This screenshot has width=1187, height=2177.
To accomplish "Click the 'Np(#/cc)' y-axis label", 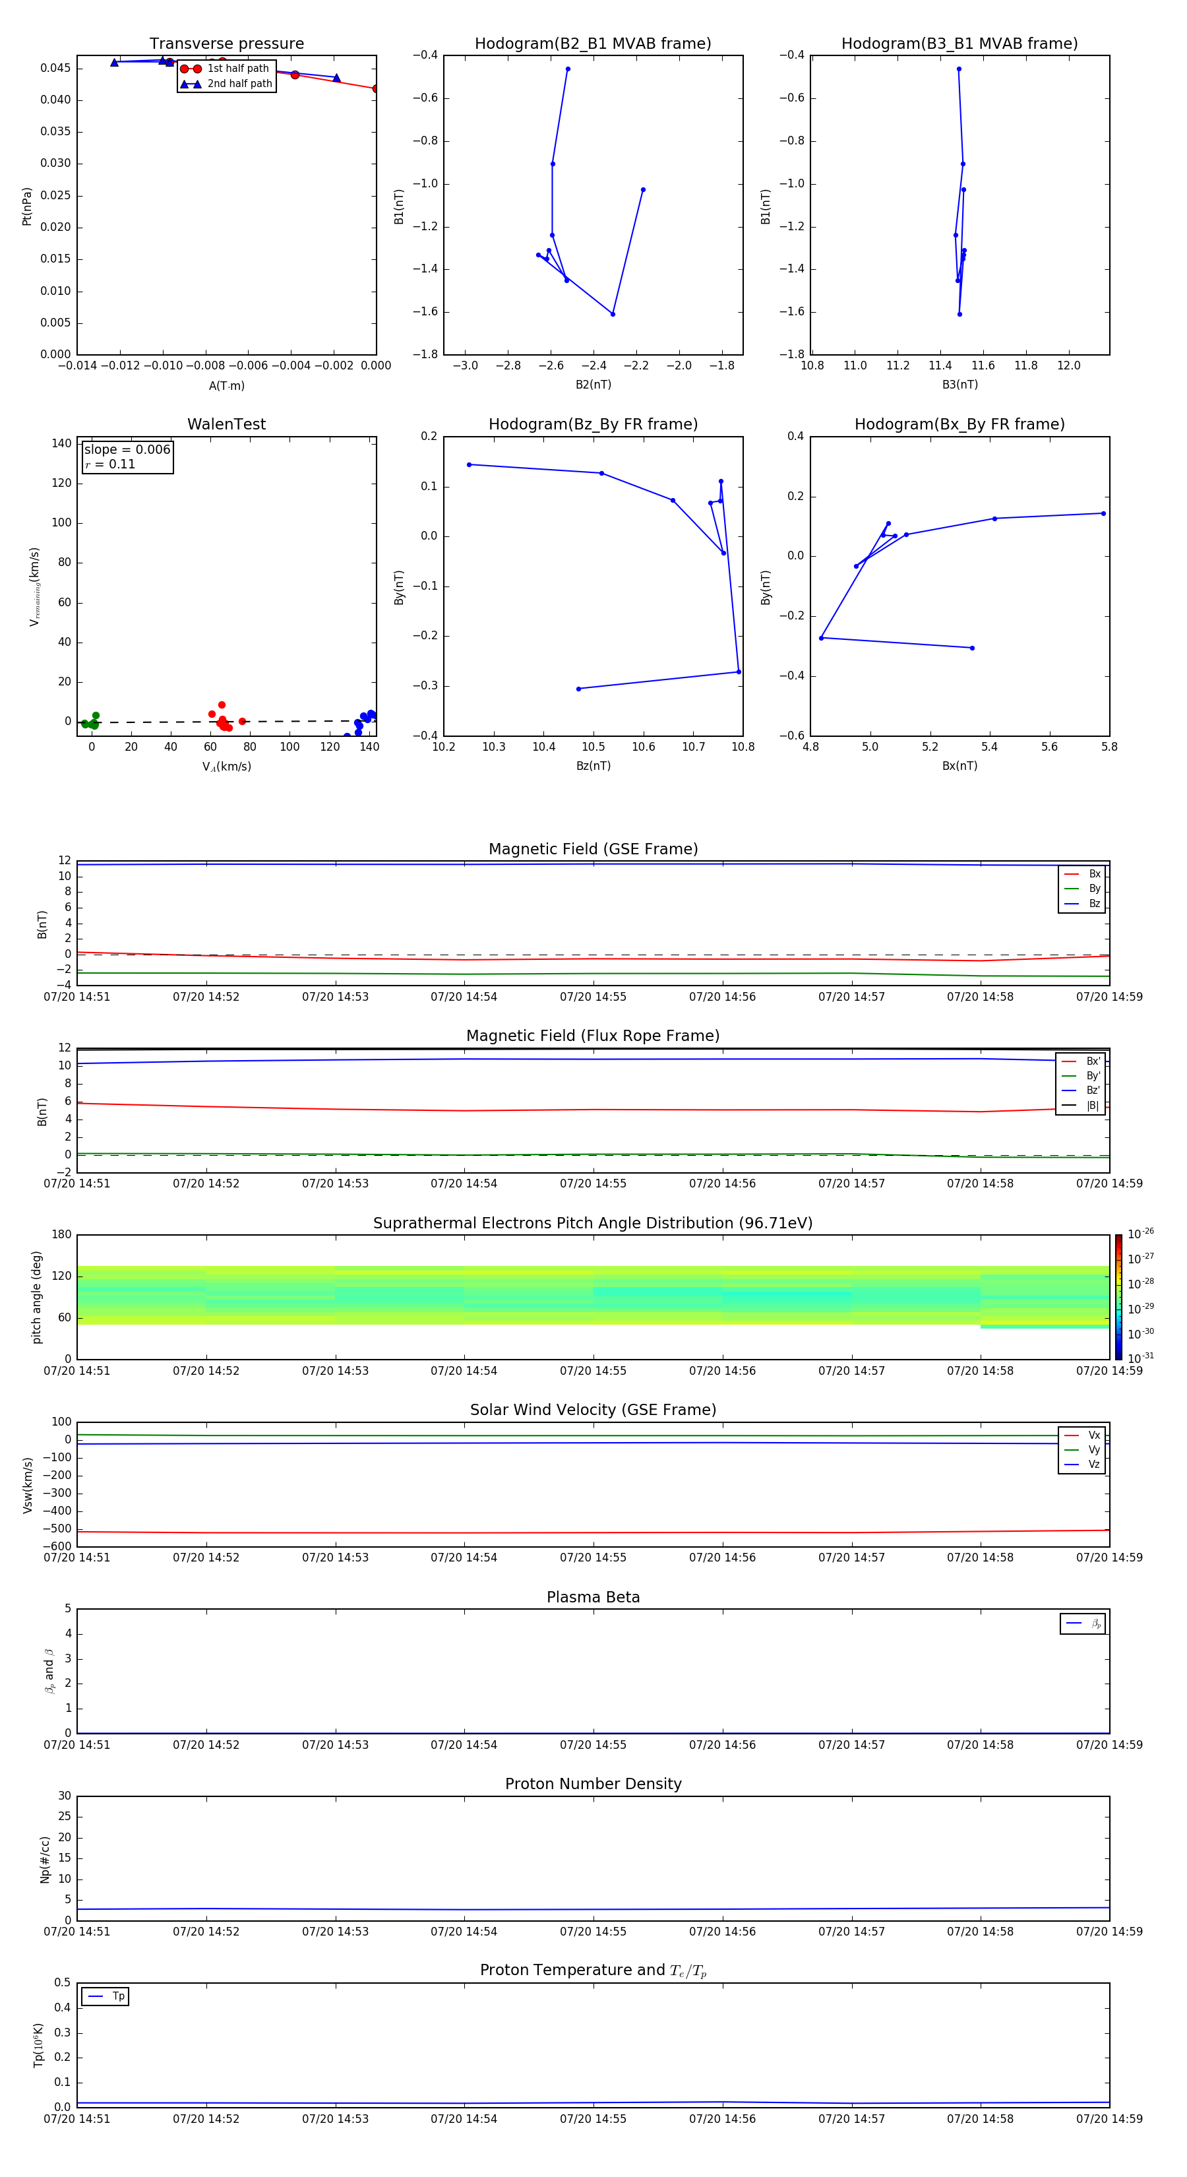I will [x=45, y=1859].
